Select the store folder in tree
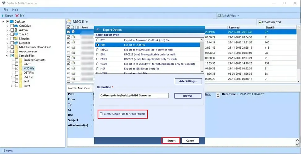The width and height of the screenshot is (301, 154). pos(27,86)
